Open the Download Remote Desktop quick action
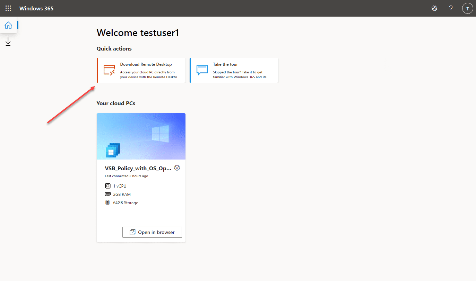This screenshot has width=476, height=281. [141, 70]
